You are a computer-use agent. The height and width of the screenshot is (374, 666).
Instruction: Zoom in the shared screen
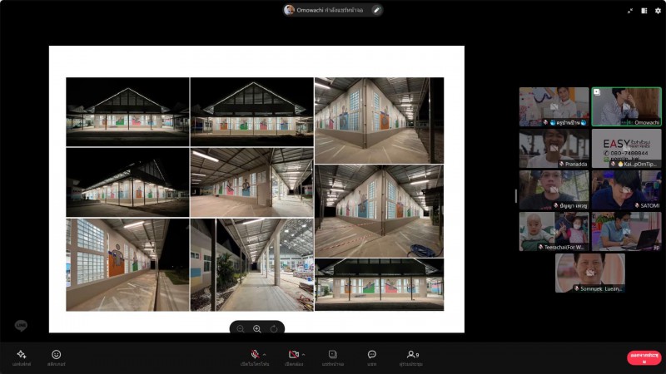257,329
